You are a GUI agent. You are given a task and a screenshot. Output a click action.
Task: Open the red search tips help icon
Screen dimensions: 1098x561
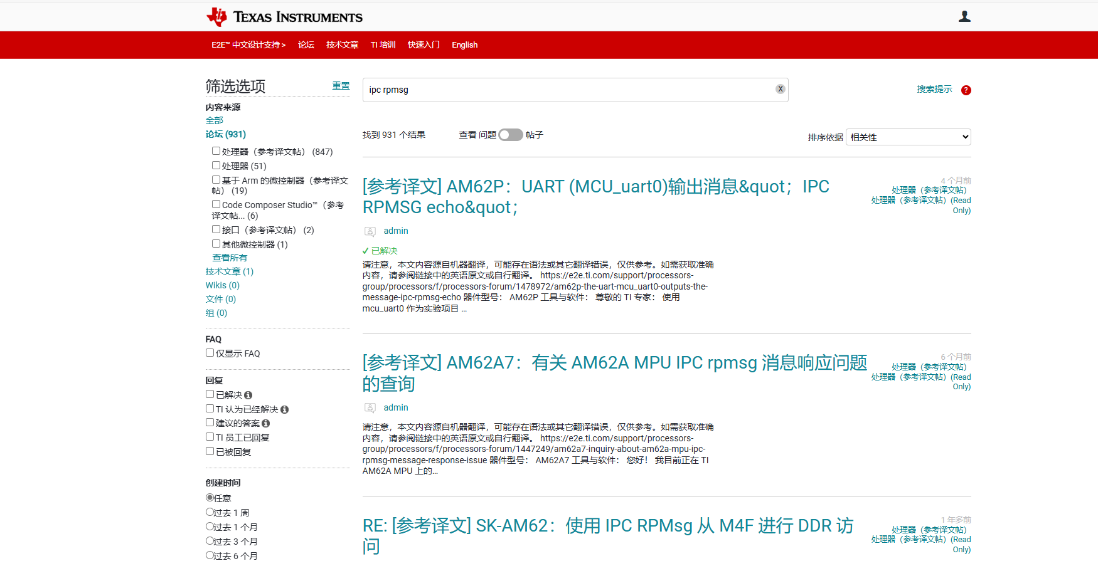[x=966, y=90]
